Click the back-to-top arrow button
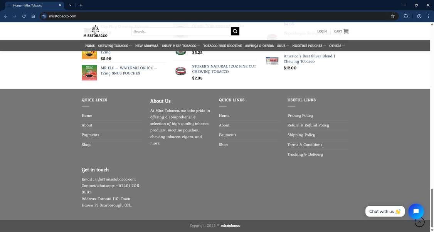Image resolution: width=434 pixels, height=232 pixels. tap(420, 222)
